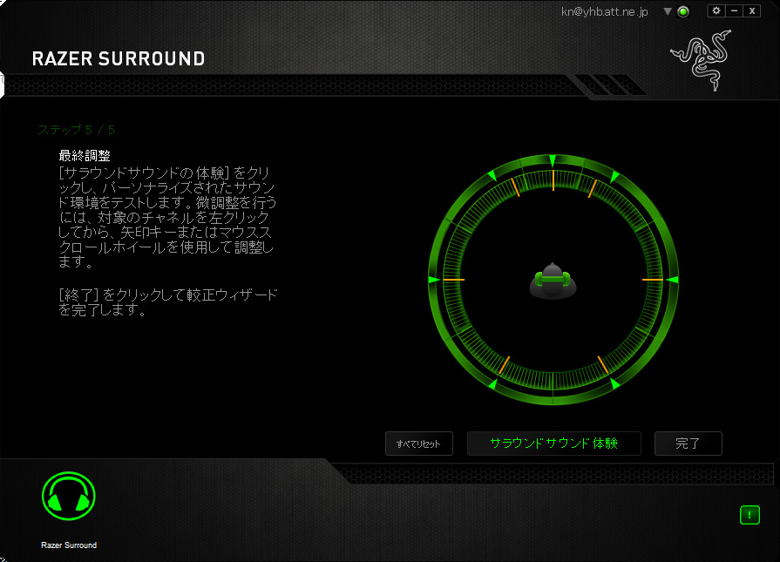Open the settings gear in title bar
The height and width of the screenshot is (562, 780).
pos(716,11)
